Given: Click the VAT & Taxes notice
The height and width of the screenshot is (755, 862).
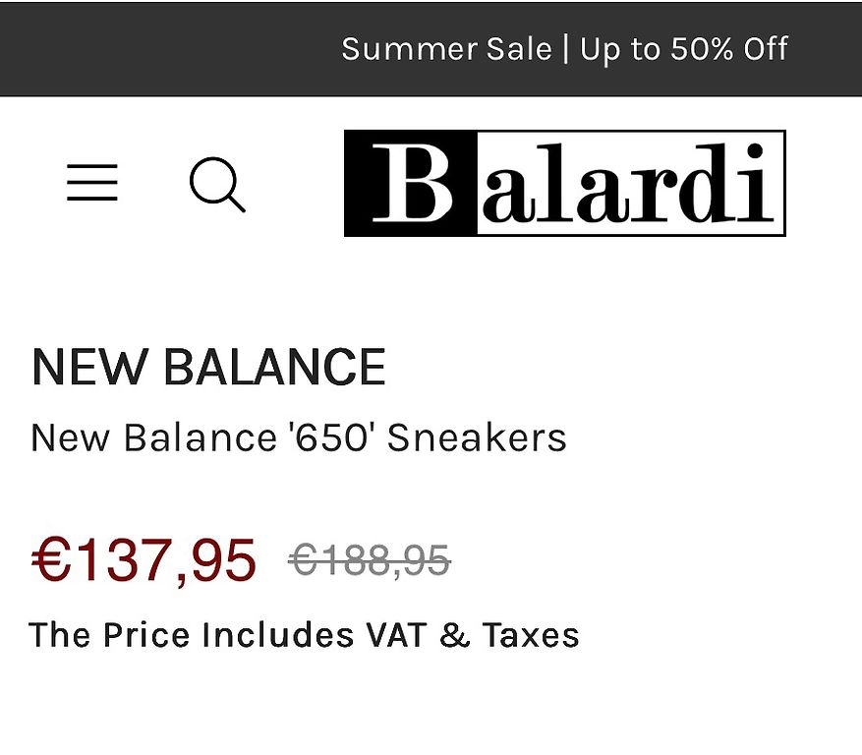Looking at the screenshot, I should [x=304, y=635].
